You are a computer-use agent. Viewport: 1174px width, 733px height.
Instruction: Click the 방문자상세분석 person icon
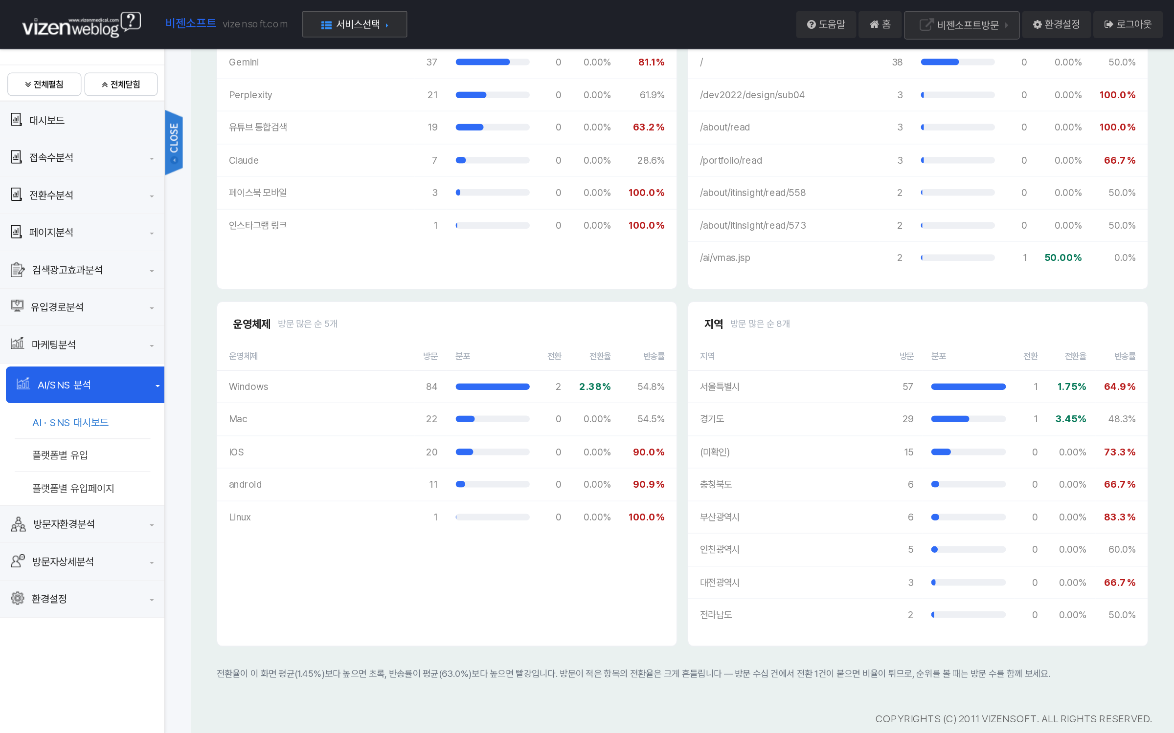pos(18,561)
